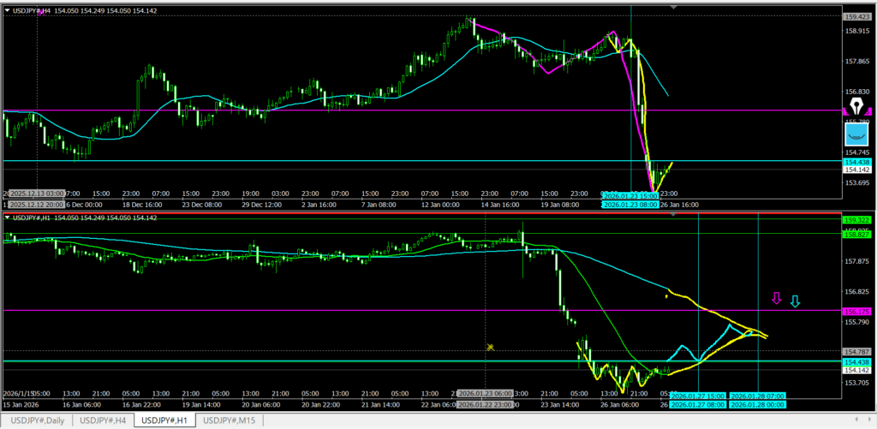Image resolution: width=877 pixels, height=429 pixels.
Task: Click the magenta down arrow on H1 chart
Action: pyautogui.click(x=777, y=299)
